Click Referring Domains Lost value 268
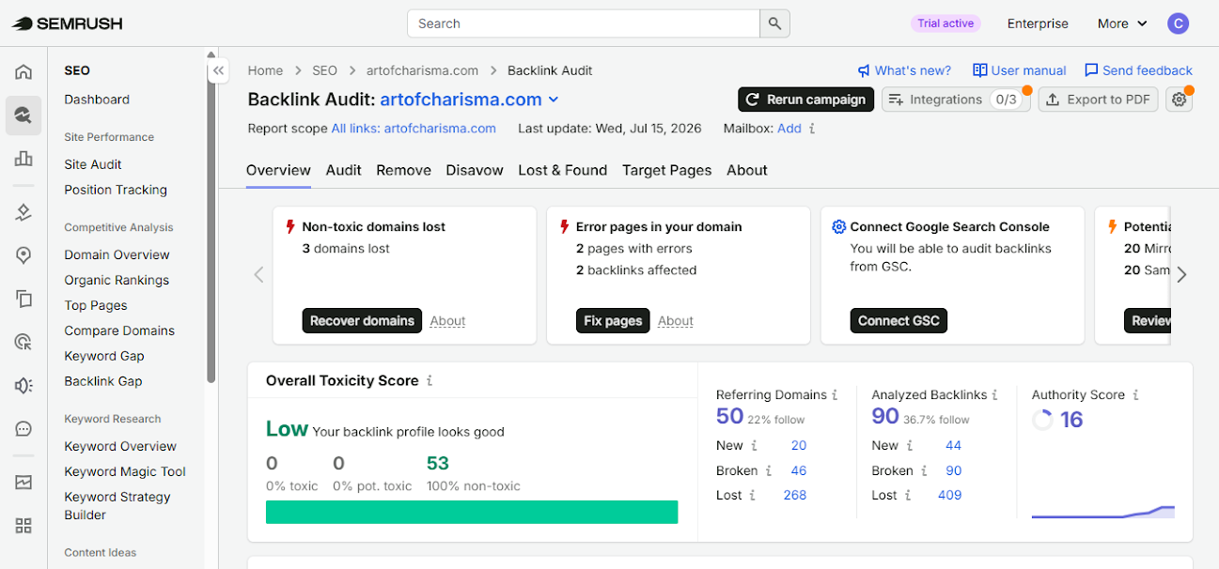The height and width of the screenshot is (569, 1219). pyautogui.click(x=795, y=495)
